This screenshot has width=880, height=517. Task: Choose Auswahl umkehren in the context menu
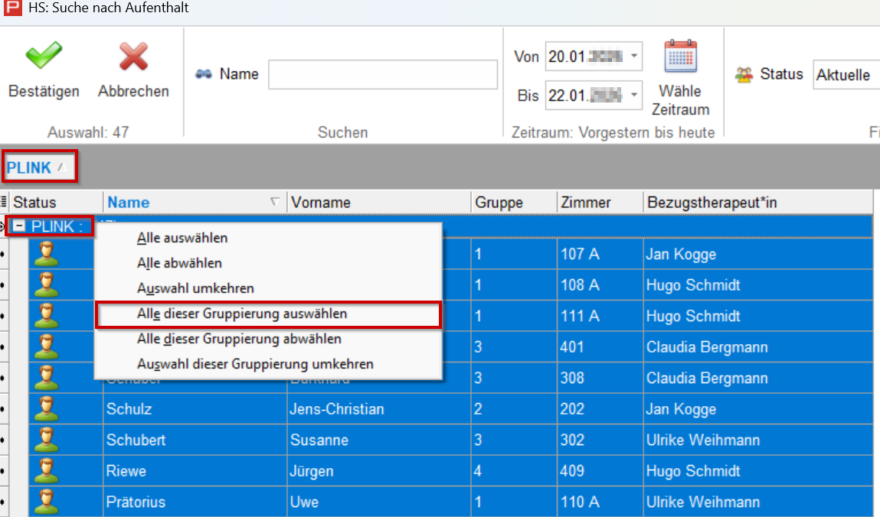195,288
